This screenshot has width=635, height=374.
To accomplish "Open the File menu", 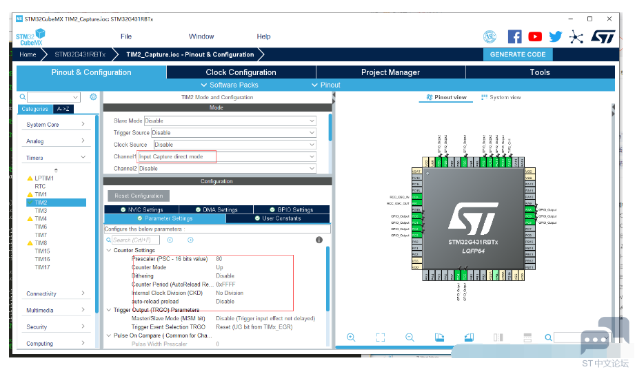I will [x=126, y=37].
